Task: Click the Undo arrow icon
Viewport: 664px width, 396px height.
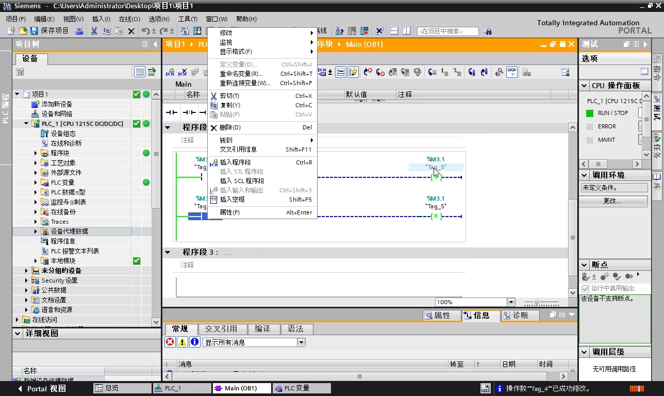Action: pos(145,31)
